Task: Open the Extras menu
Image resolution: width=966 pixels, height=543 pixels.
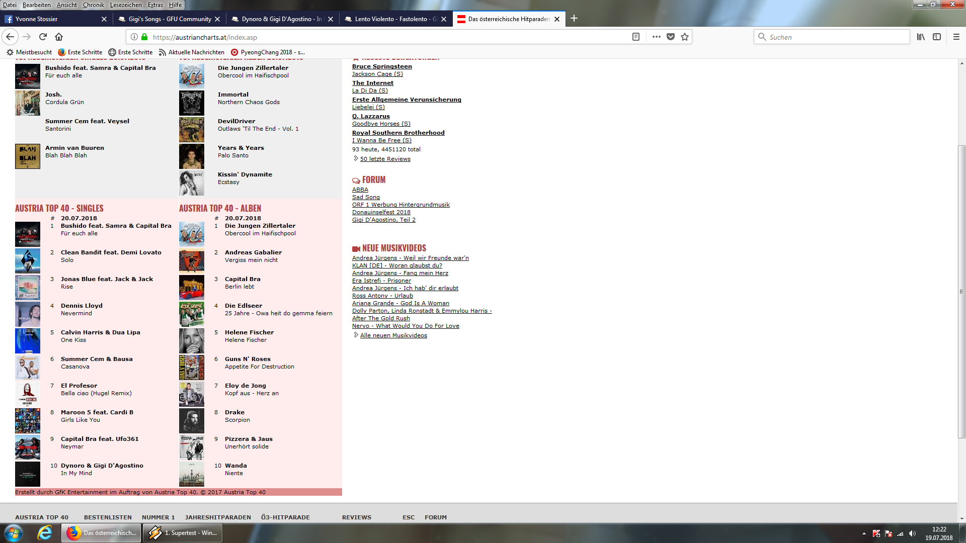Action: tap(155, 5)
